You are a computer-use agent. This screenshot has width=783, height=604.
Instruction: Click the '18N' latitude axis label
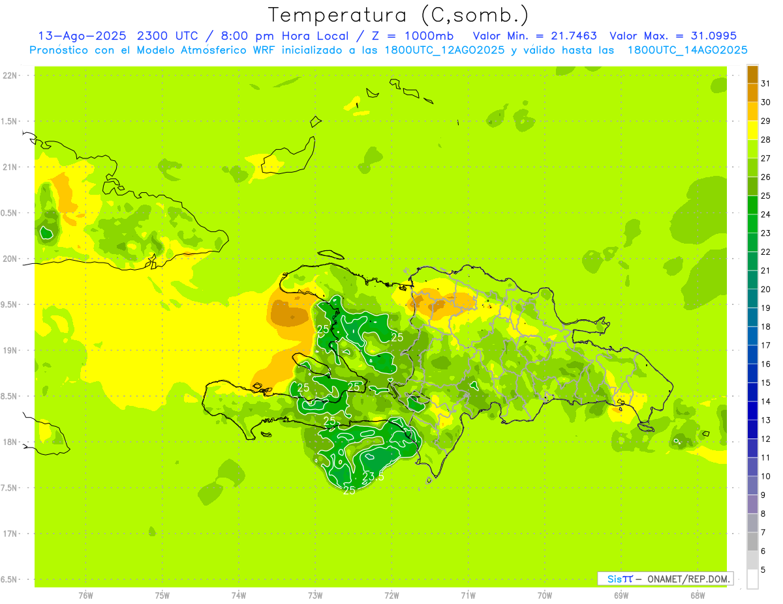click(x=10, y=442)
